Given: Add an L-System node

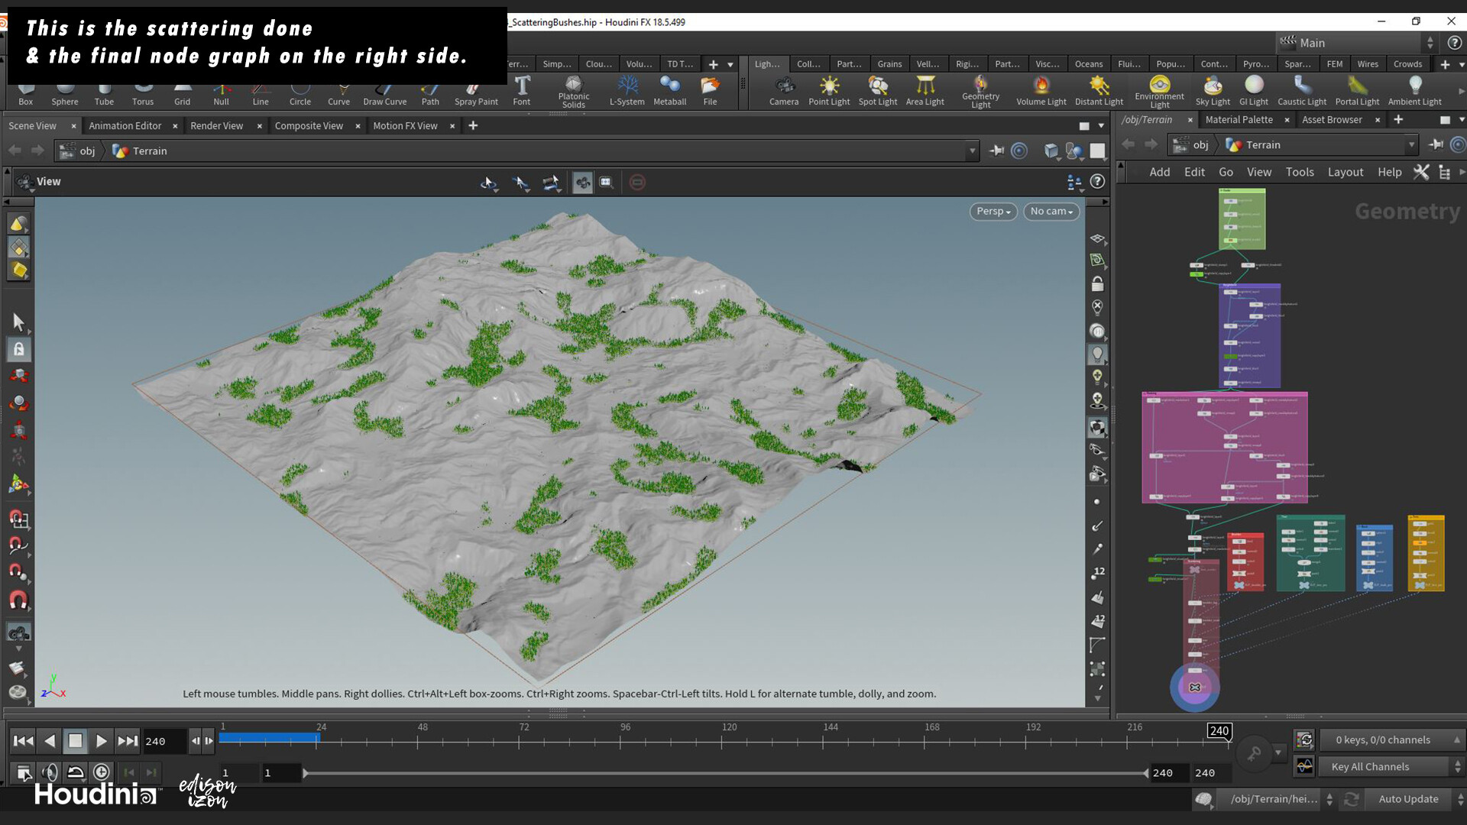Looking at the screenshot, I should coord(627,92).
